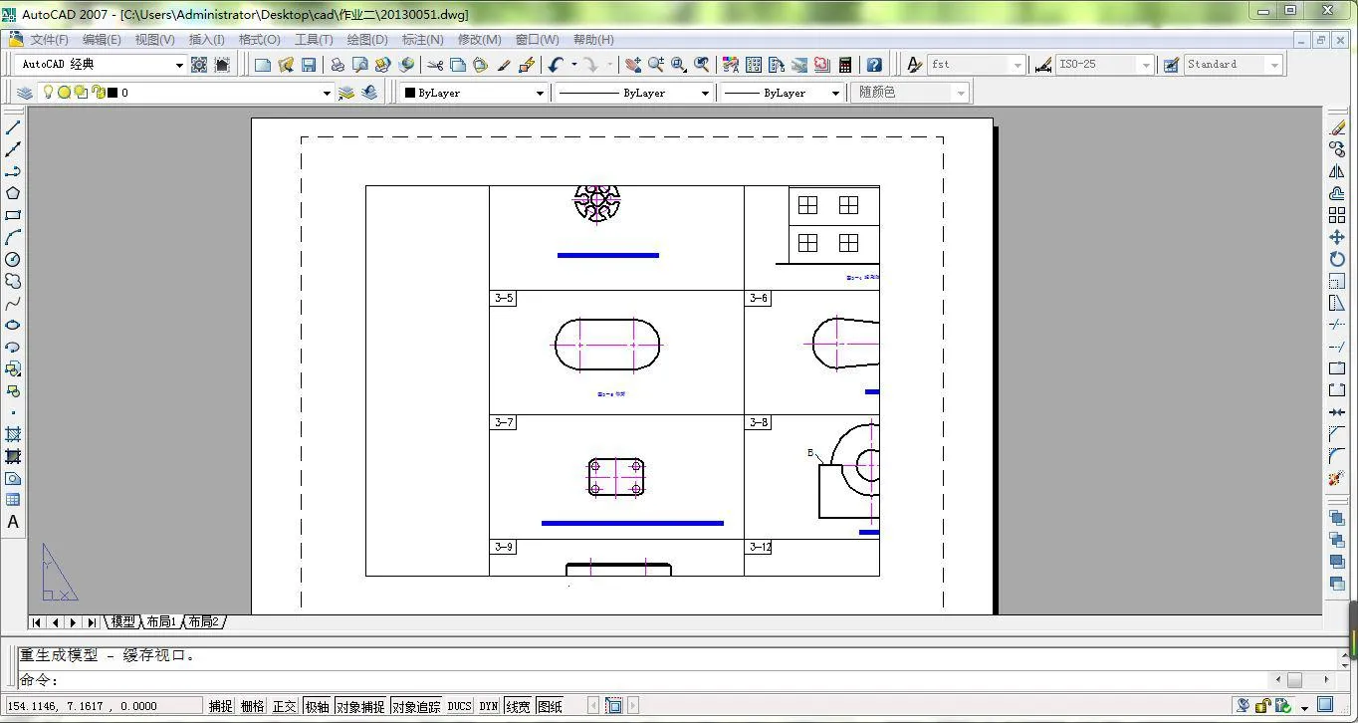Open the layer 0 dropdown list
The image size is (1358, 723).
tap(326, 93)
